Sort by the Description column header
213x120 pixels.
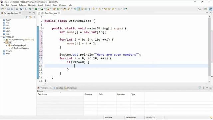(60, 94)
